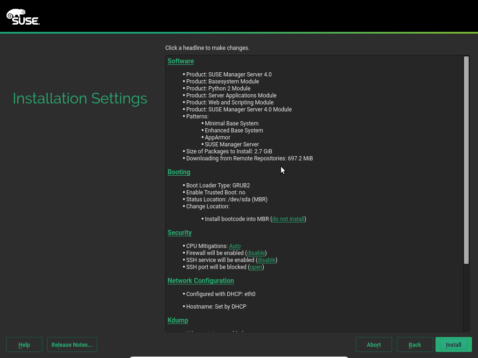Select 'Product: Web and Scripting Module' line

tap(230, 103)
